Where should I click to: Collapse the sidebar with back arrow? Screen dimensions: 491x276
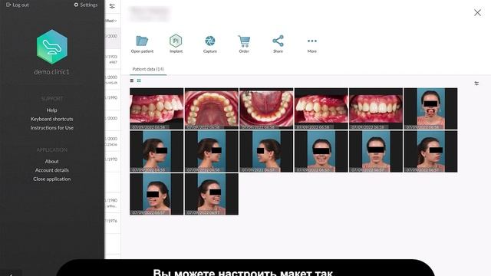click(x=11, y=274)
